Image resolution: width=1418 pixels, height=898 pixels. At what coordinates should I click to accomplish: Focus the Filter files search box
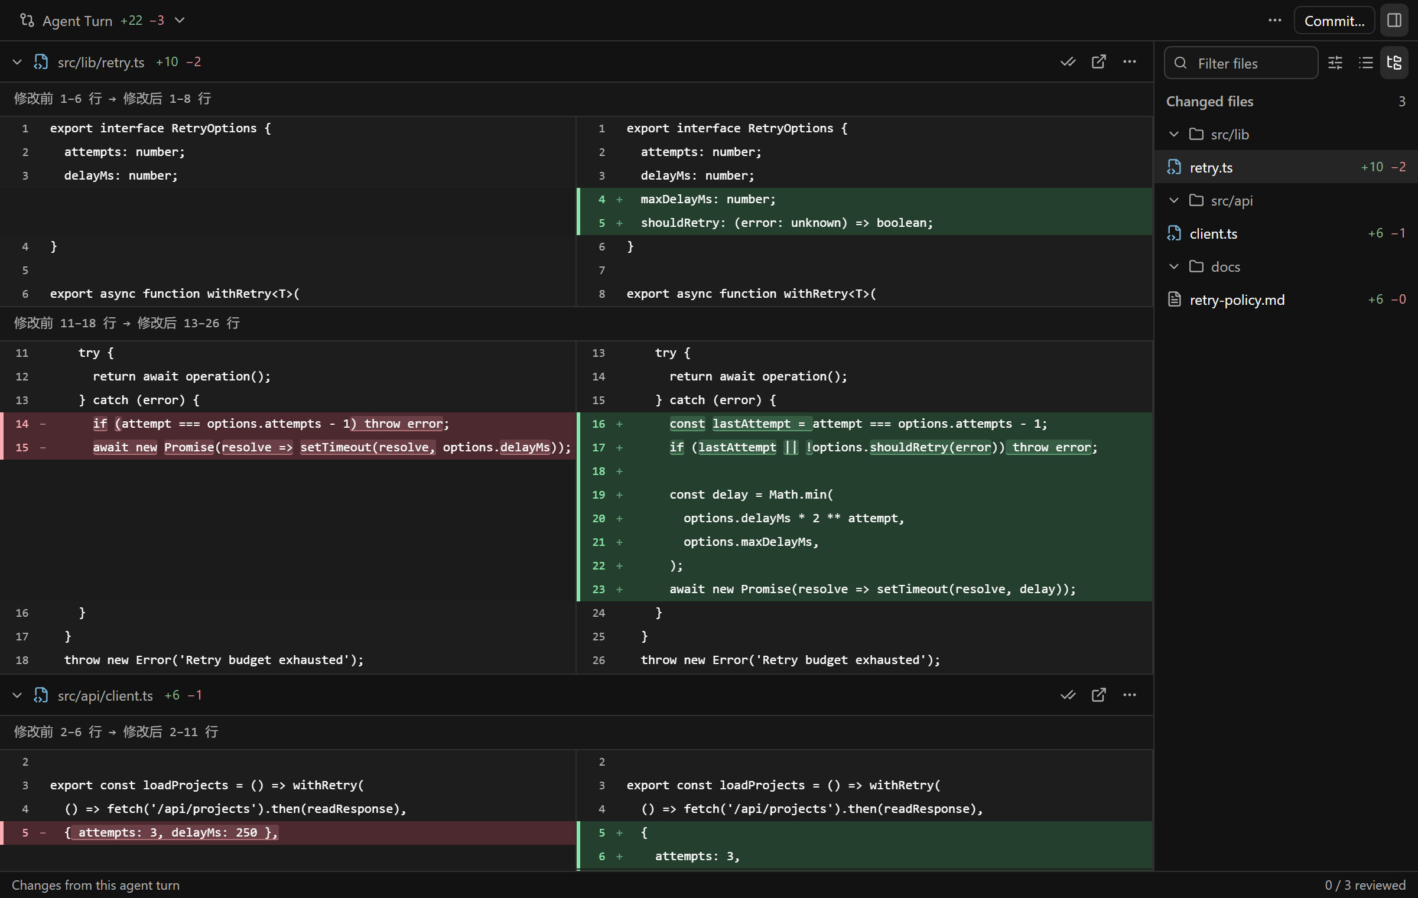[1241, 63]
